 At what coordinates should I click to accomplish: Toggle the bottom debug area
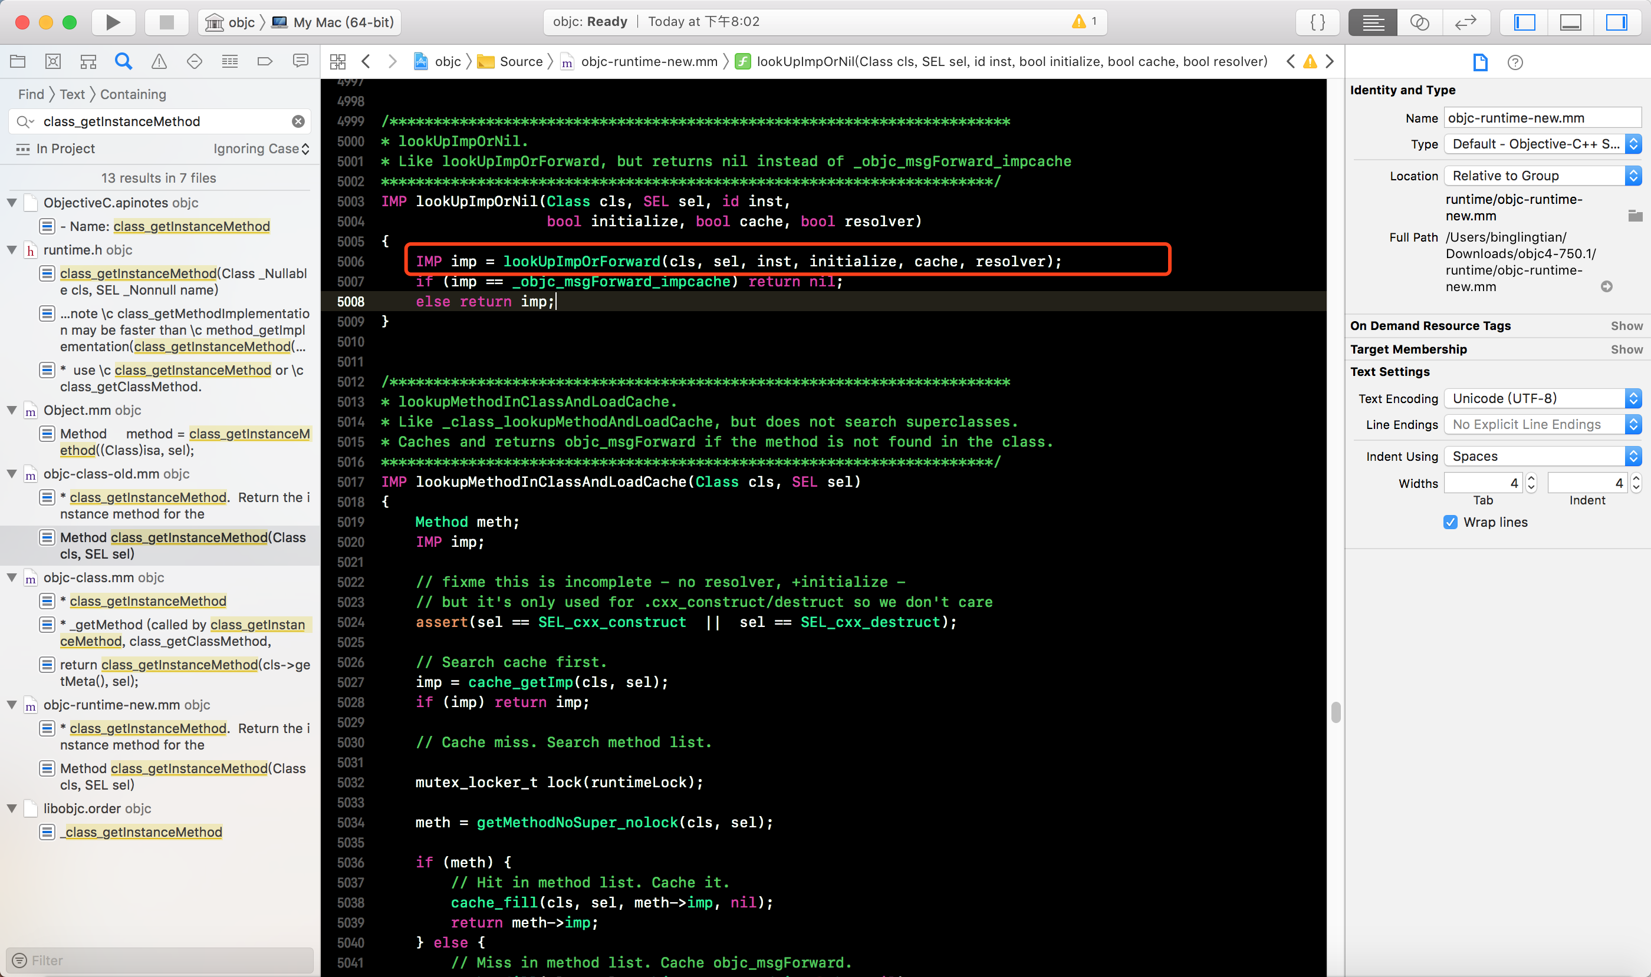coord(1571,22)
